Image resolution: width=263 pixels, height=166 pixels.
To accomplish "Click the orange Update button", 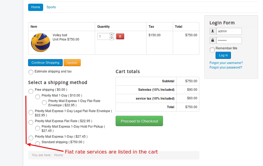I will (x=72, y=63).
